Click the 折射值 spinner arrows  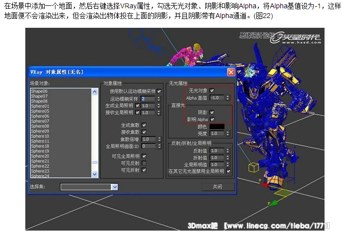pyautogui.click(x=228, y=157)
